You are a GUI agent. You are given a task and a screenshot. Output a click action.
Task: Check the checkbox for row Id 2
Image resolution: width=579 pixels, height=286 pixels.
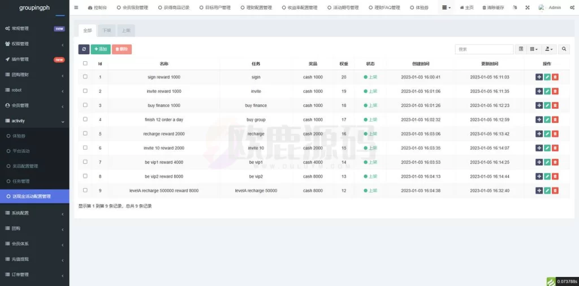click(x=85, y=91)
